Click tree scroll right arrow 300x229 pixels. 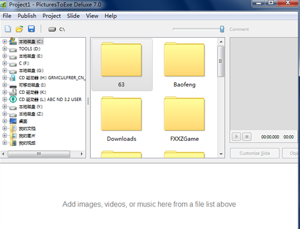coord(82,154)
